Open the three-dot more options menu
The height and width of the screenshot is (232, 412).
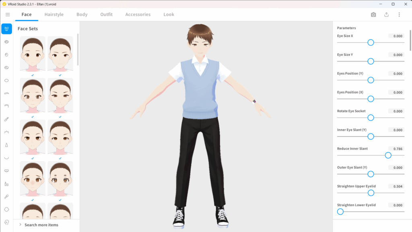point(399,15)
